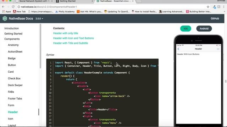227x127 pixels.
Task: Click 'Header' title in phone preview
Action: click(x=198, y=49)
